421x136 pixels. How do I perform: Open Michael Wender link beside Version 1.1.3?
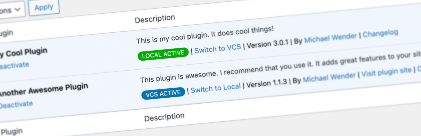[x=329, y=77]
